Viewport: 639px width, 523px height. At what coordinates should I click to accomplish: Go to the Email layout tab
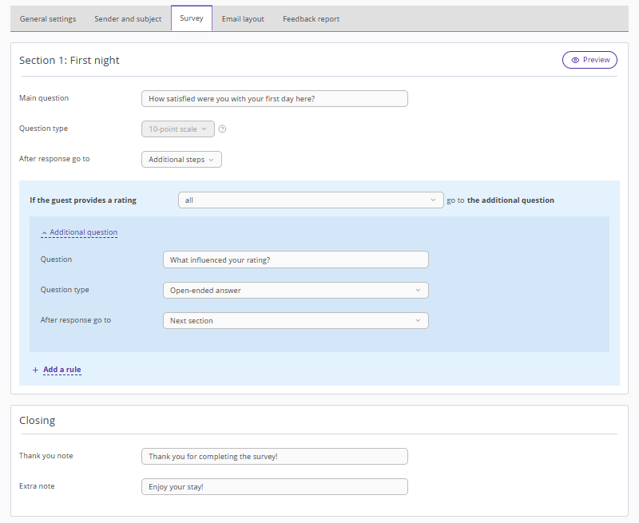click(x=243, y=19)
